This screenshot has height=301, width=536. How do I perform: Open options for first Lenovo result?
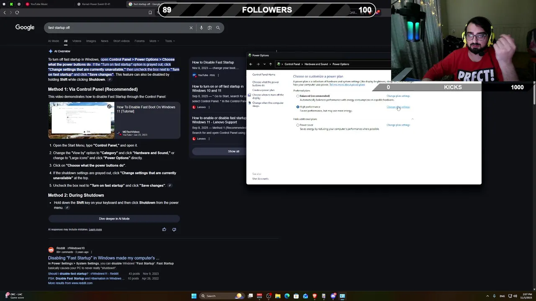tap(209, 107)
